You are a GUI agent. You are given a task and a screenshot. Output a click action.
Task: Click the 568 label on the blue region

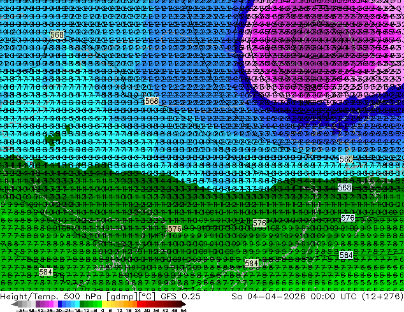(152, 101)
